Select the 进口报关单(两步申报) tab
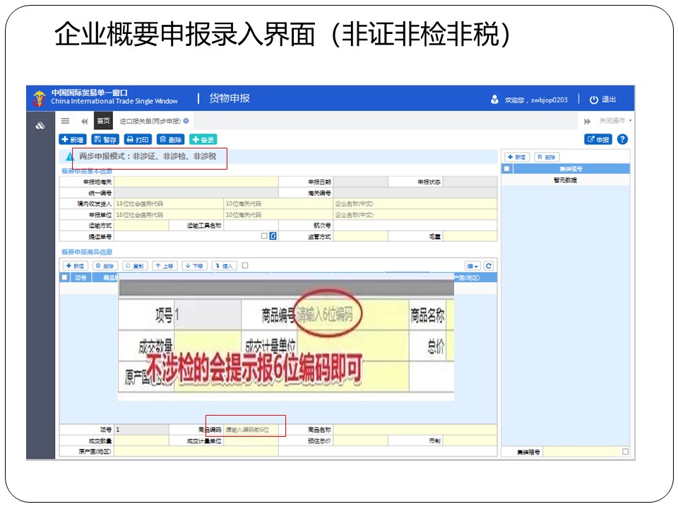The width and height of the screenshot is (678, 509). click(149, 121)
